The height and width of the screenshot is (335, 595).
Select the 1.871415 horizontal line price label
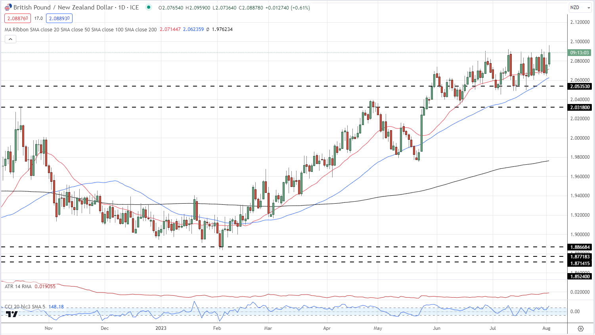click(580, 263)
